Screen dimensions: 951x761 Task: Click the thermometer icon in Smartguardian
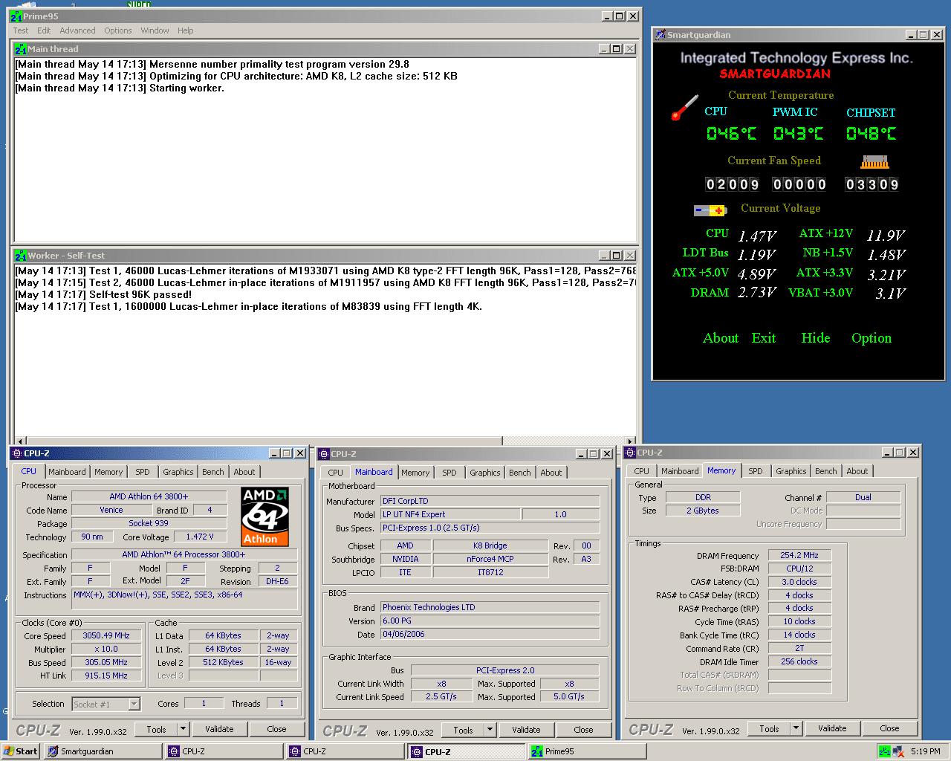coord(685,108)
